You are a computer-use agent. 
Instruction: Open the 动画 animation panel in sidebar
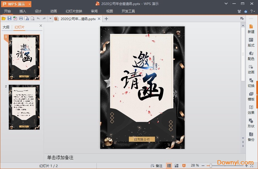coord(251,70)
